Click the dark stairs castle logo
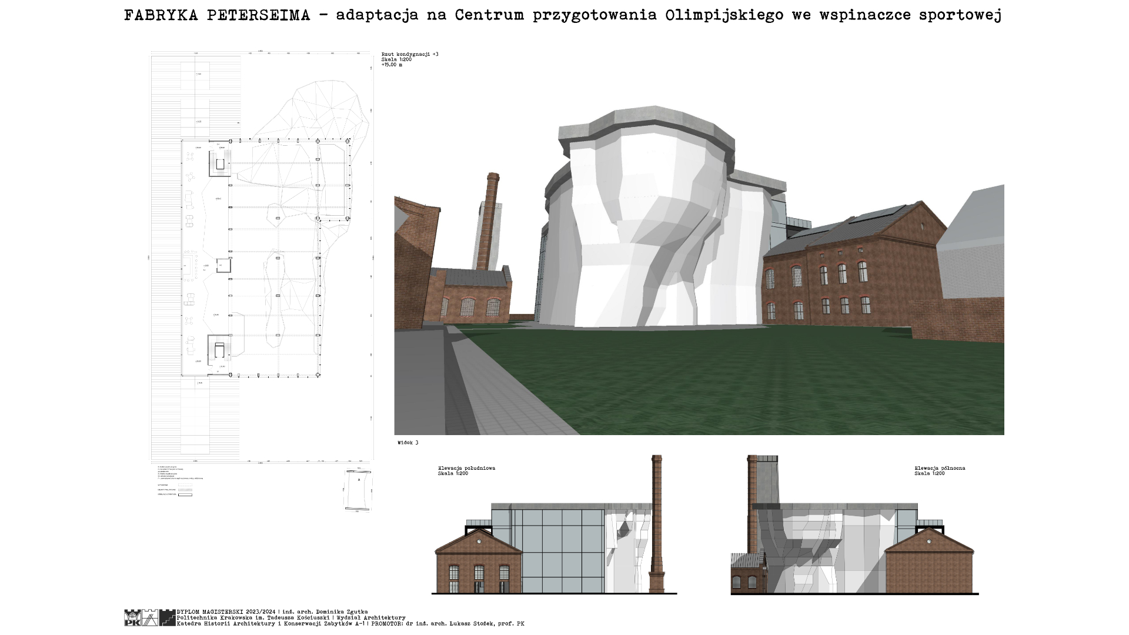The height and width of the screenshot is (635, 1129). [x=168, y=618]
